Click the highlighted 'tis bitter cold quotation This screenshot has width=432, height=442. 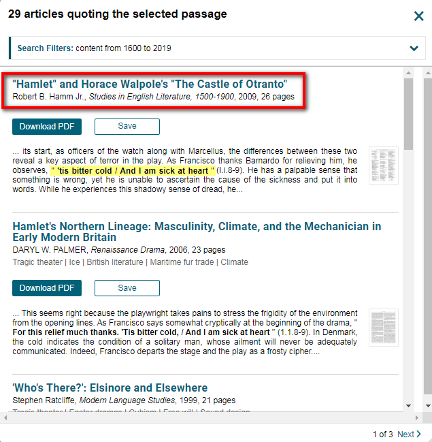[133, 170]
